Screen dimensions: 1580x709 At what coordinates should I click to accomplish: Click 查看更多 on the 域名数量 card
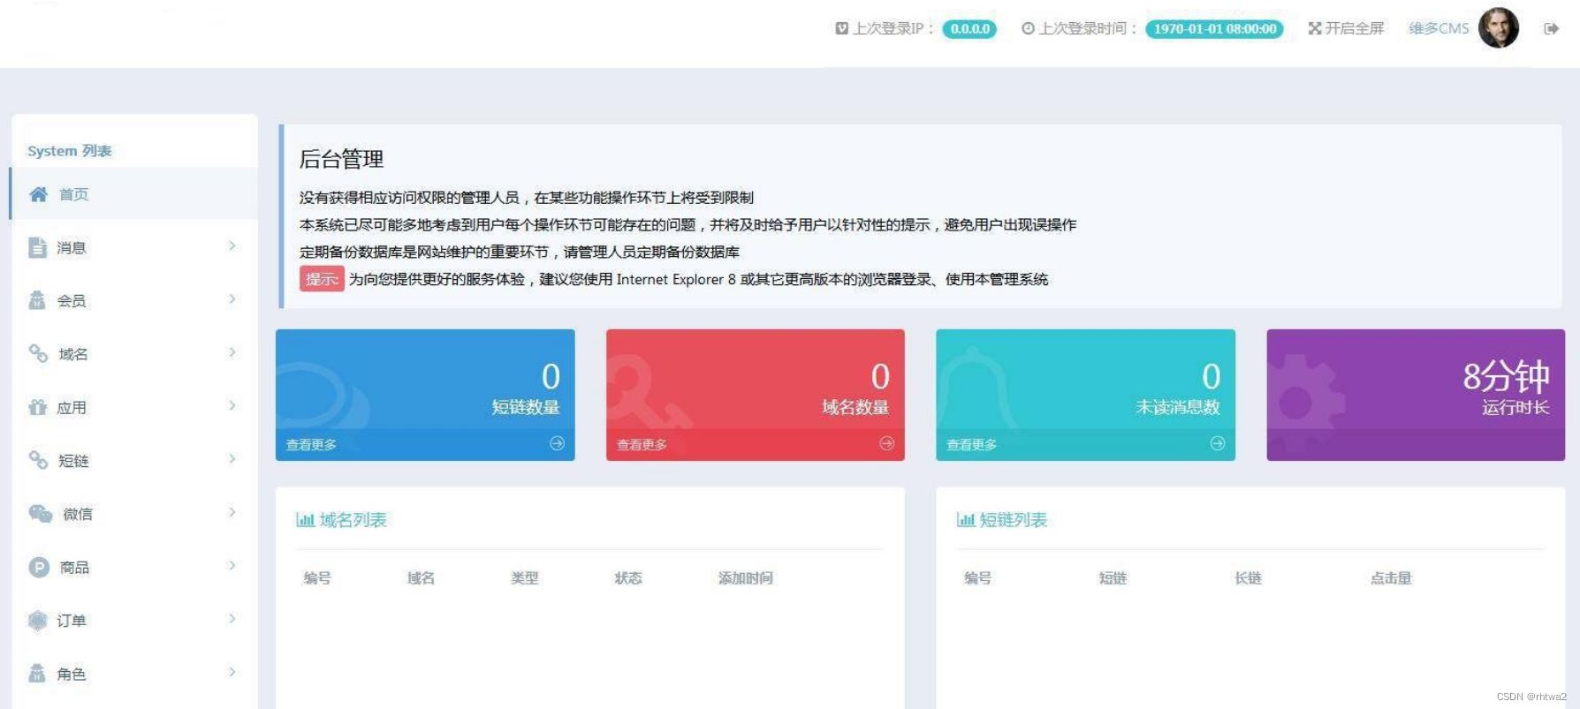[x=642, y=444]
